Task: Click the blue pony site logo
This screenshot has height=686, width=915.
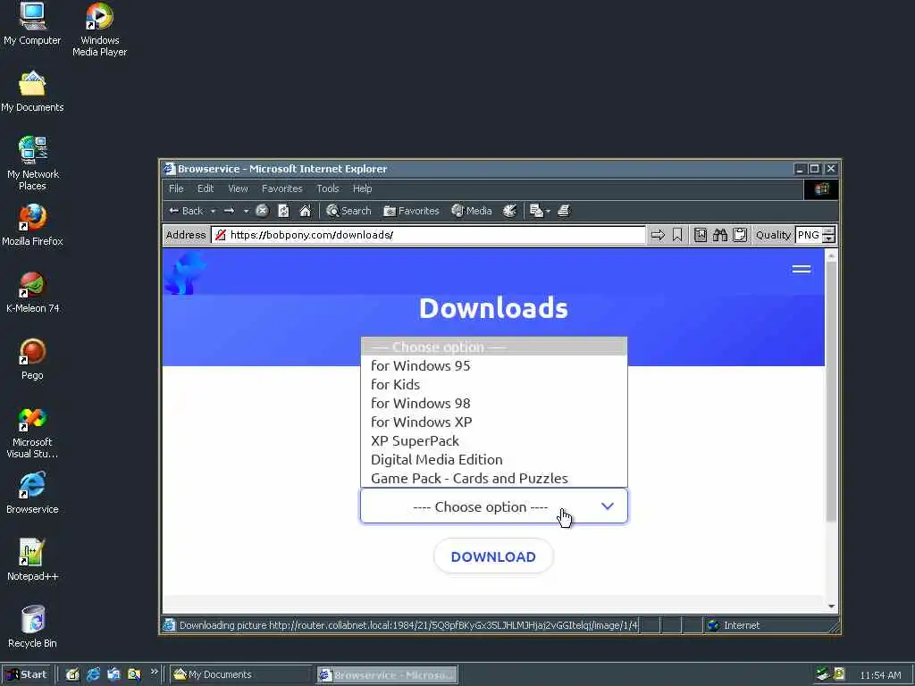Action: [x=185, y=272]
